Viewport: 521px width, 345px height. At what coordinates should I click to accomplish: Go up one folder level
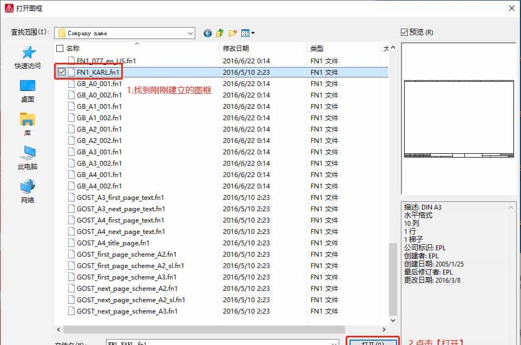tap(220, 33)
